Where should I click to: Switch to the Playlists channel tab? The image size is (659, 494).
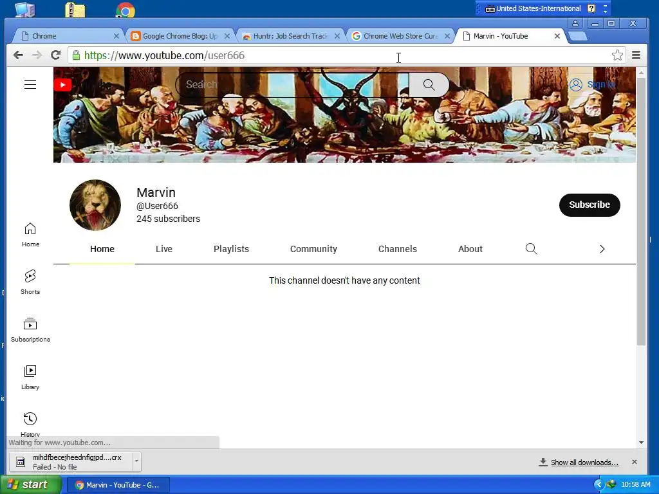[x=231, y=249]
